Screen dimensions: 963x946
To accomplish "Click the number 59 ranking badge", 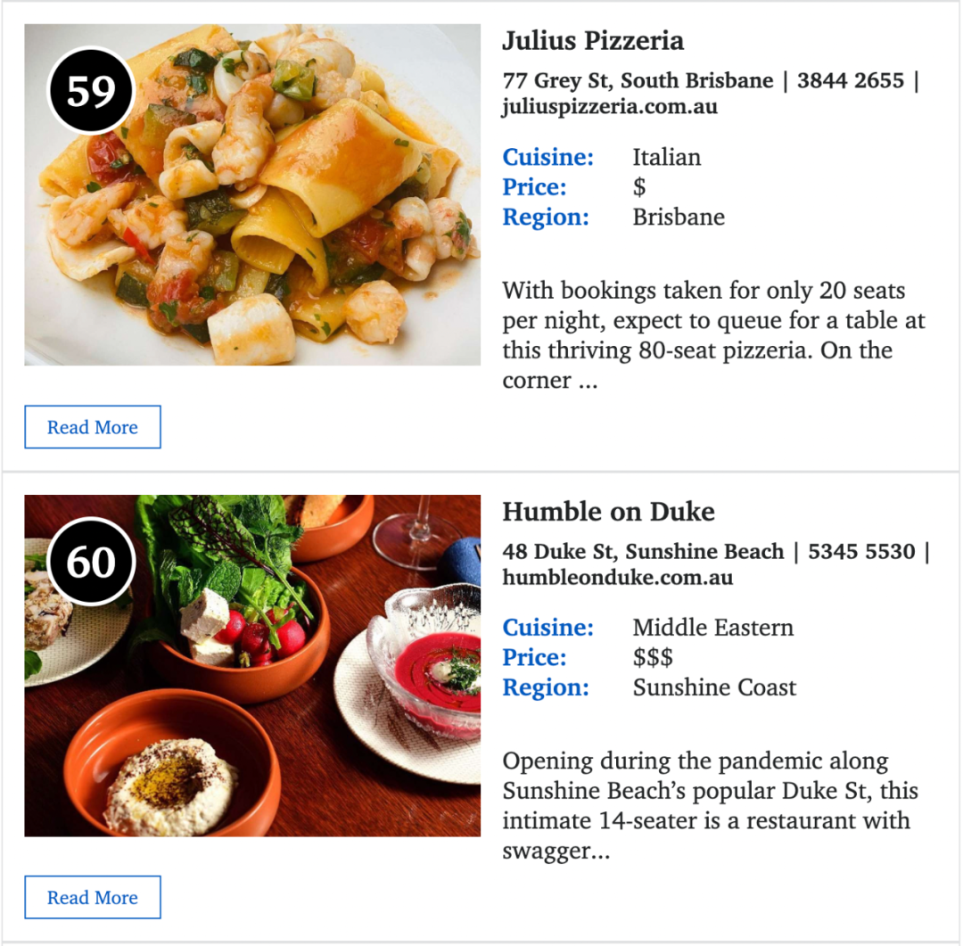I will point(91,90).
